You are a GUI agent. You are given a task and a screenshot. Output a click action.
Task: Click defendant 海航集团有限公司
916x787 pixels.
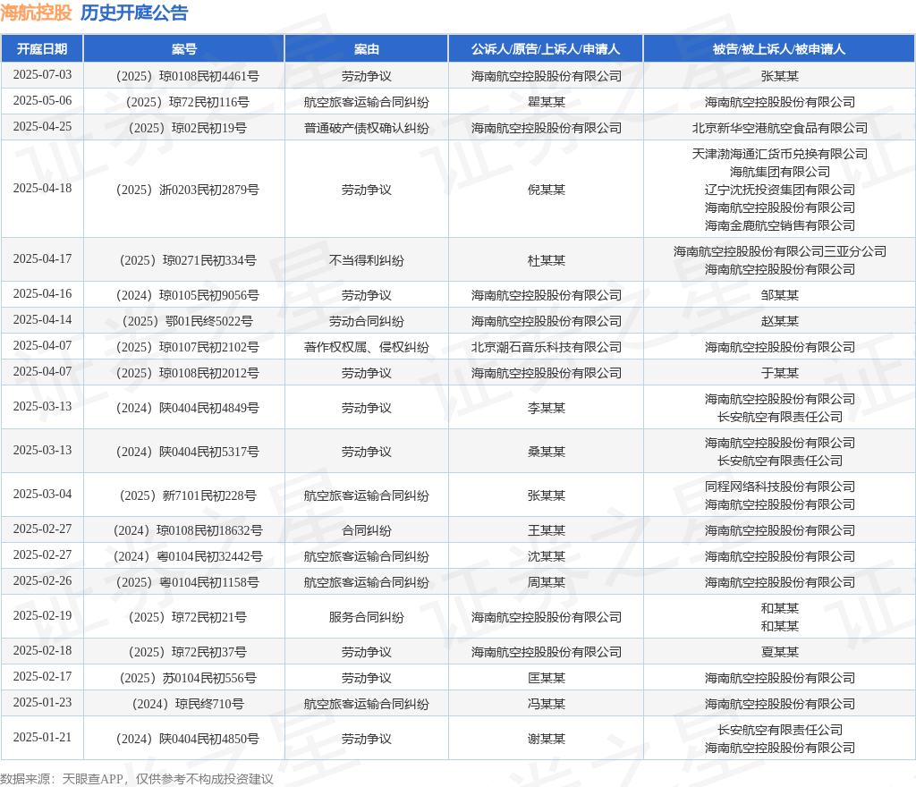(x=779, y=172)
